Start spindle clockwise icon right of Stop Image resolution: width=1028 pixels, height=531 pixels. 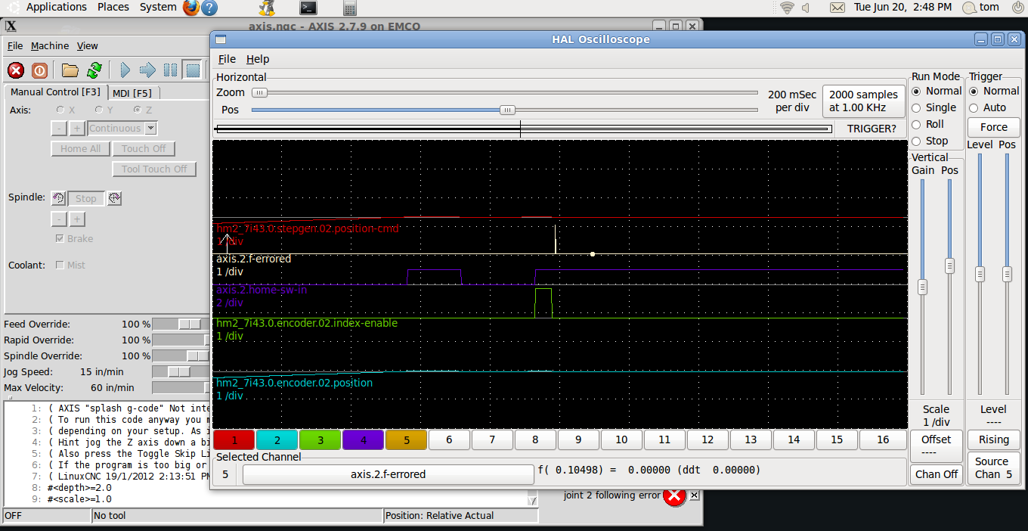114,198
